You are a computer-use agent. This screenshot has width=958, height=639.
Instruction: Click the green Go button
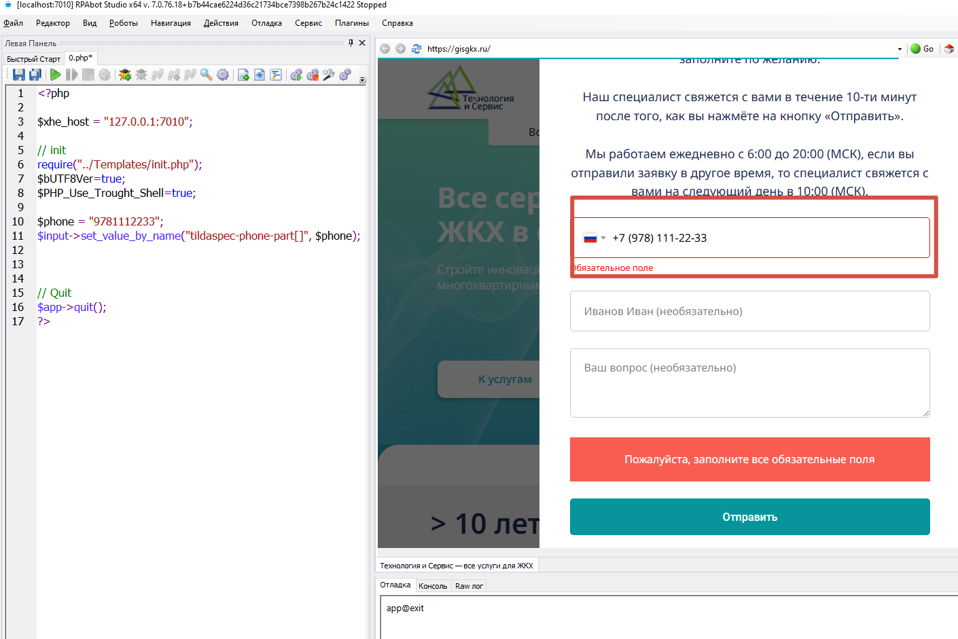pos(922,49)
